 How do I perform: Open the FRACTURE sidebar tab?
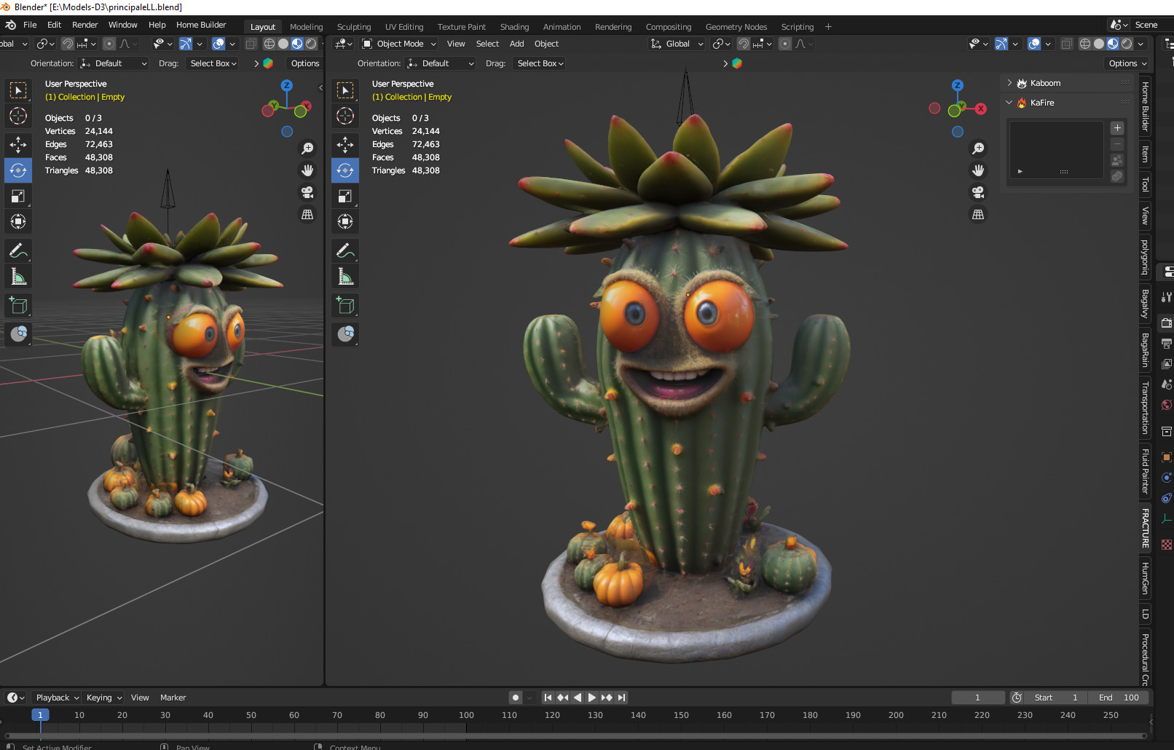[x=1145, y=528]
